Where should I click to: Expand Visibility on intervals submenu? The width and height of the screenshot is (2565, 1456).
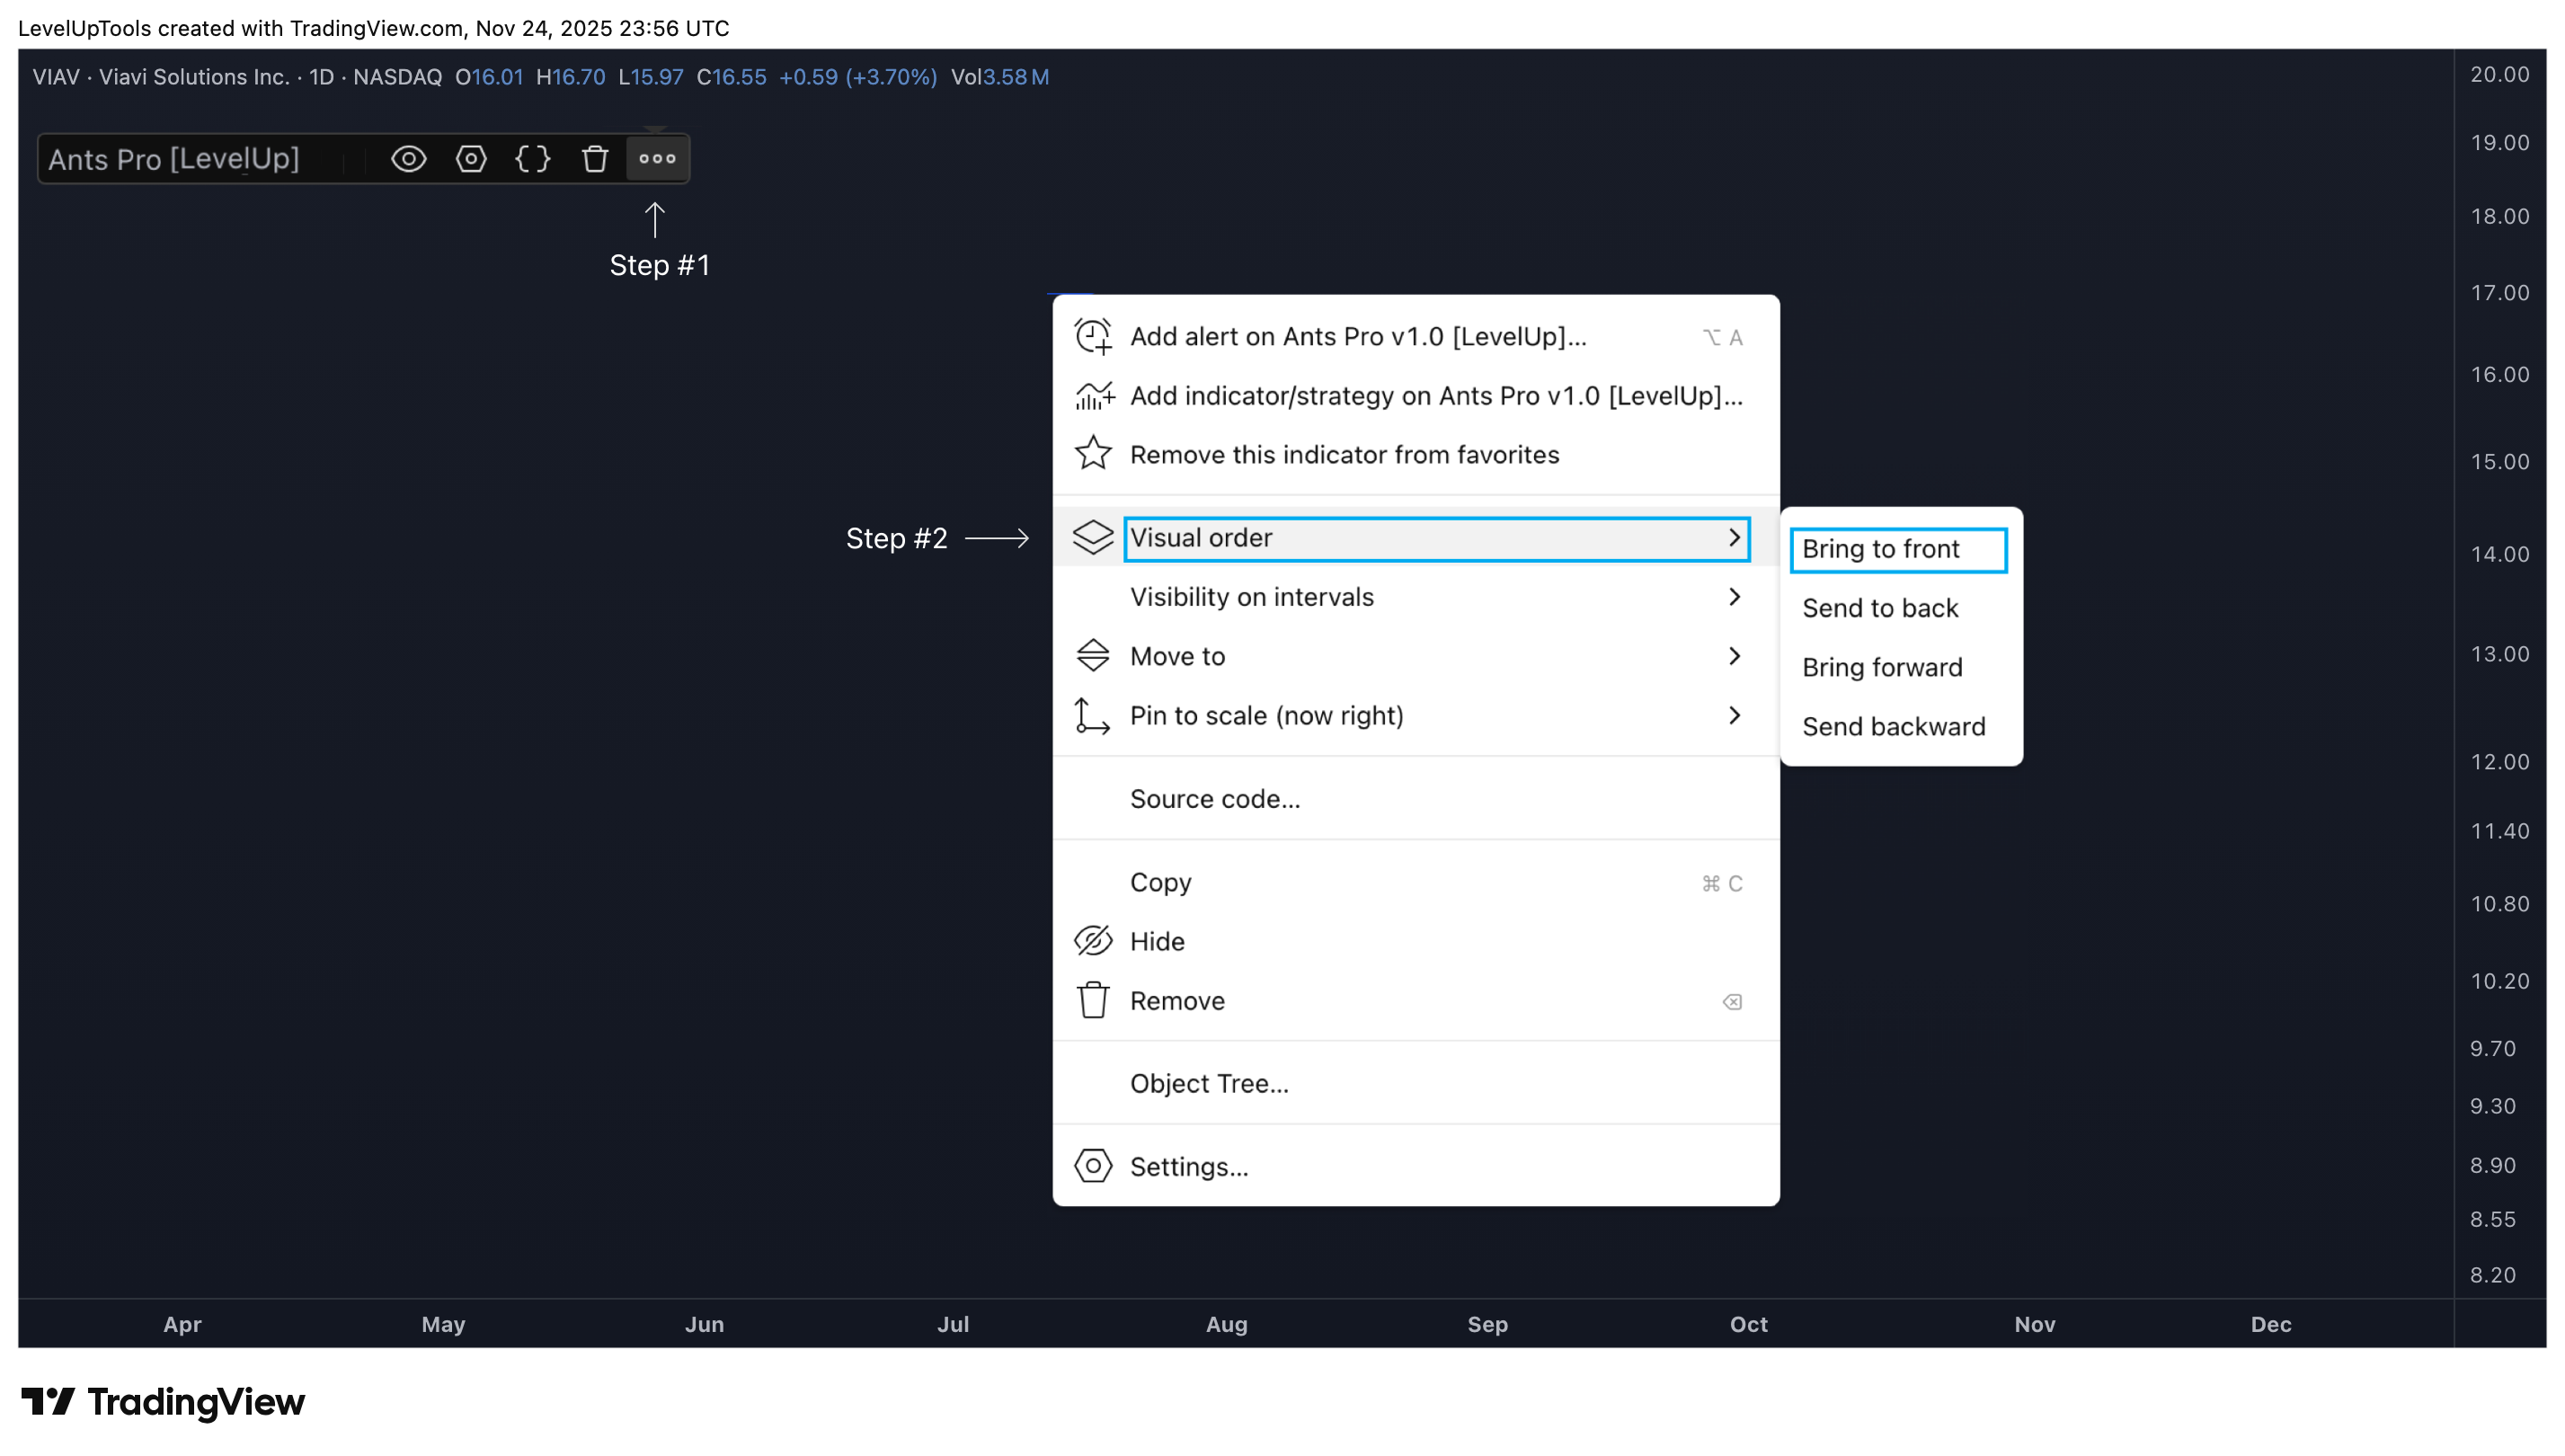[x=1416, y=598]
